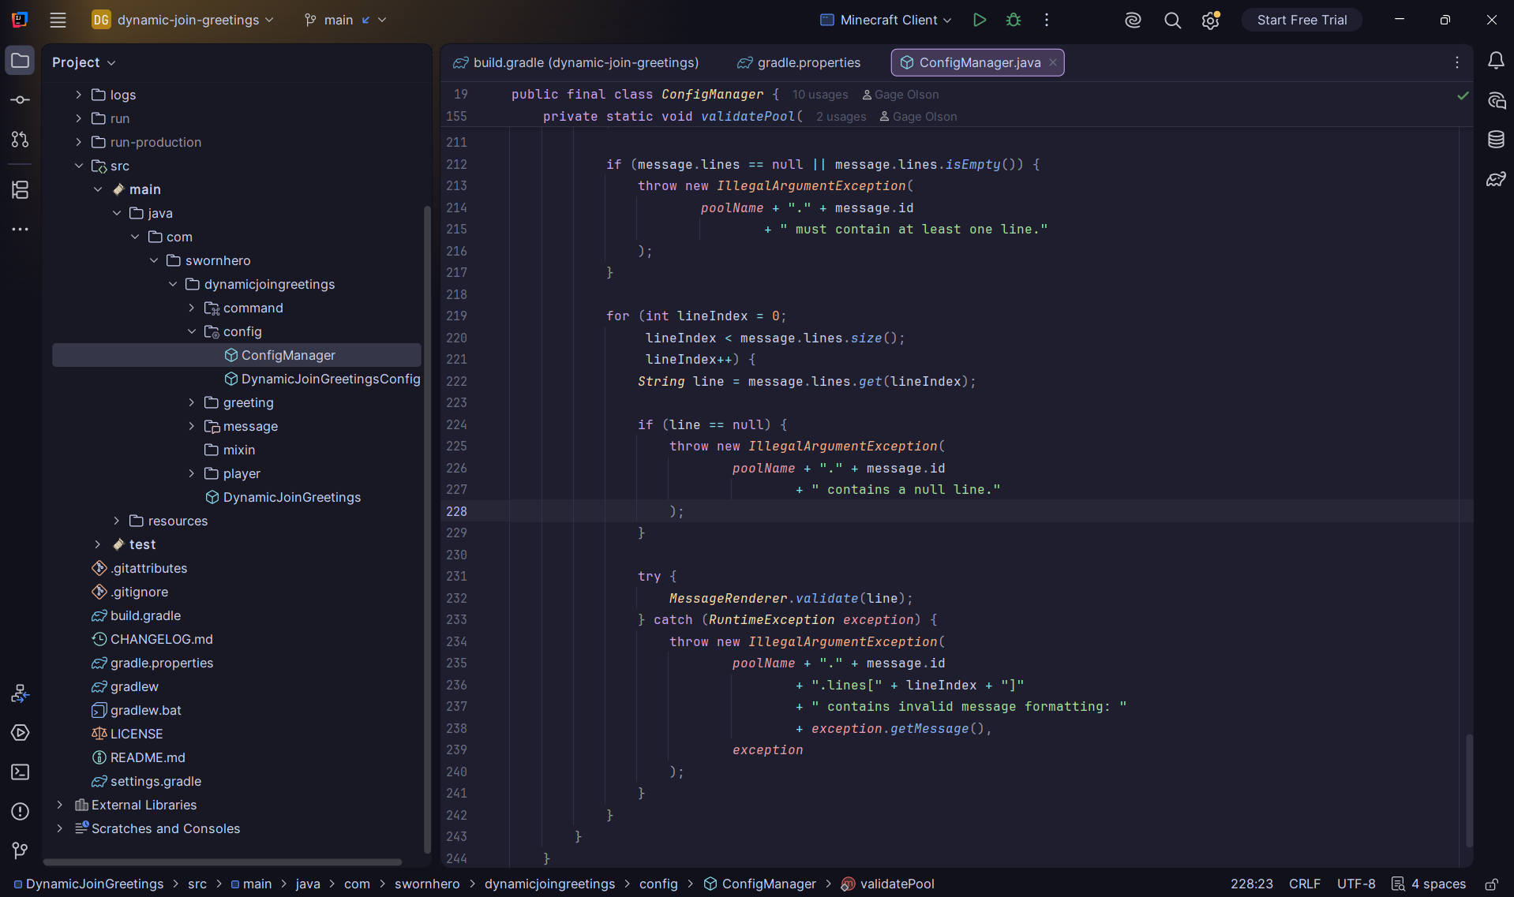
Task: Open the Services run tool window
Action: 20,733
